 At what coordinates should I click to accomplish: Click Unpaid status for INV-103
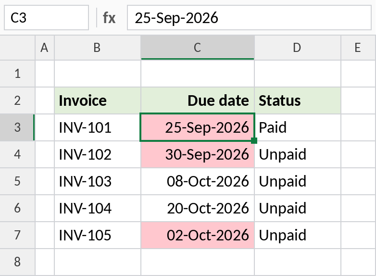point(298,181)
